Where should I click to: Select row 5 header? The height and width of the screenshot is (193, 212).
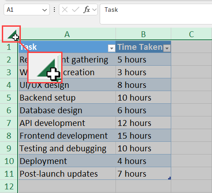(9, 97)
